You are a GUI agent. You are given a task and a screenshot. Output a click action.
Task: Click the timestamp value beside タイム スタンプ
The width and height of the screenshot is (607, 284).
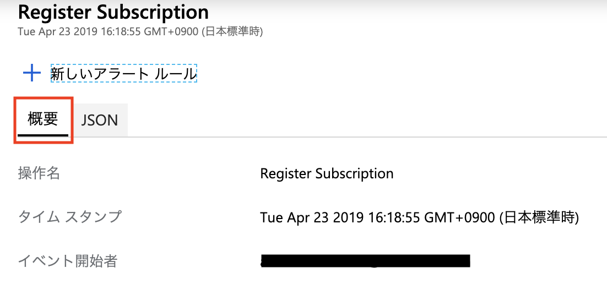click(x=419, y=217)
